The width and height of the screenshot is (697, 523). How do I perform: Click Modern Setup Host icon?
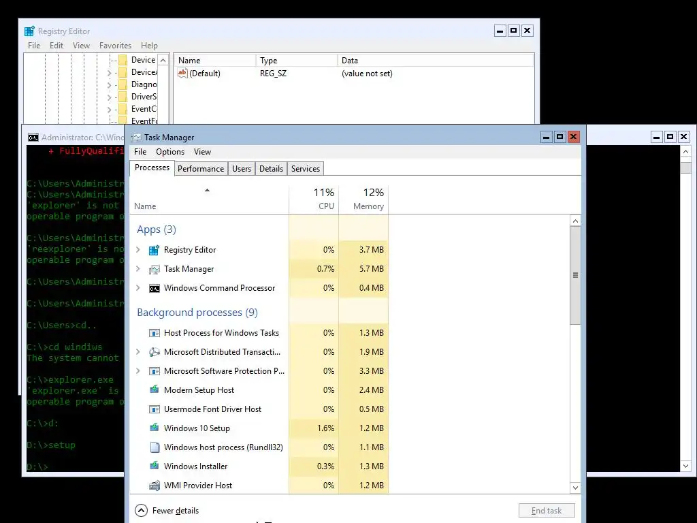click(155, 390)
